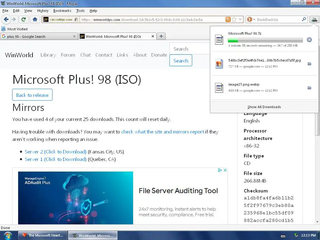Click the WinWorld site Search text field

pyautogui.click(x=190, y=49)
